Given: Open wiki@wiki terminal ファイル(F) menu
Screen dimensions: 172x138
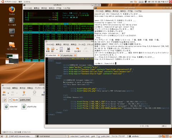Looking at the screenshot, I should tap(28, 8).
